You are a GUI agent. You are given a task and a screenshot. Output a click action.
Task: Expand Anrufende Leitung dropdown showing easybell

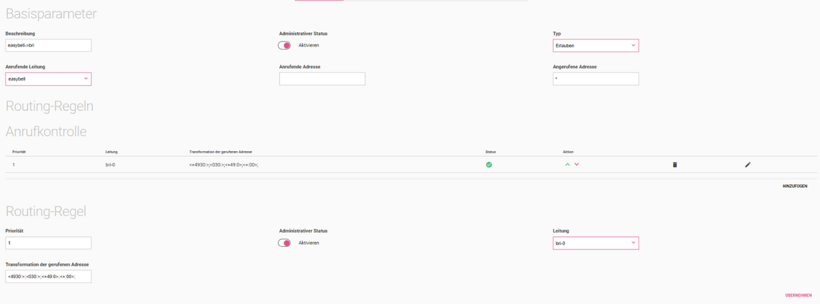click(48, 79)
